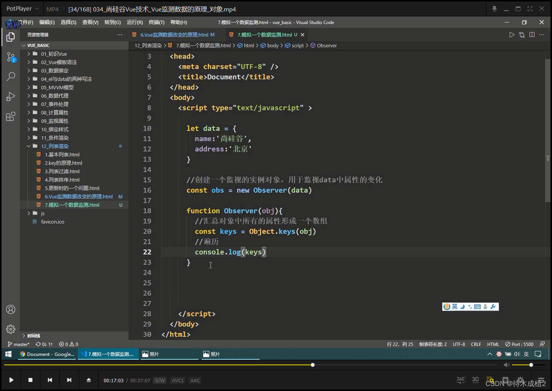Open the IME toolbar wrench settings icon

[493, 307]
